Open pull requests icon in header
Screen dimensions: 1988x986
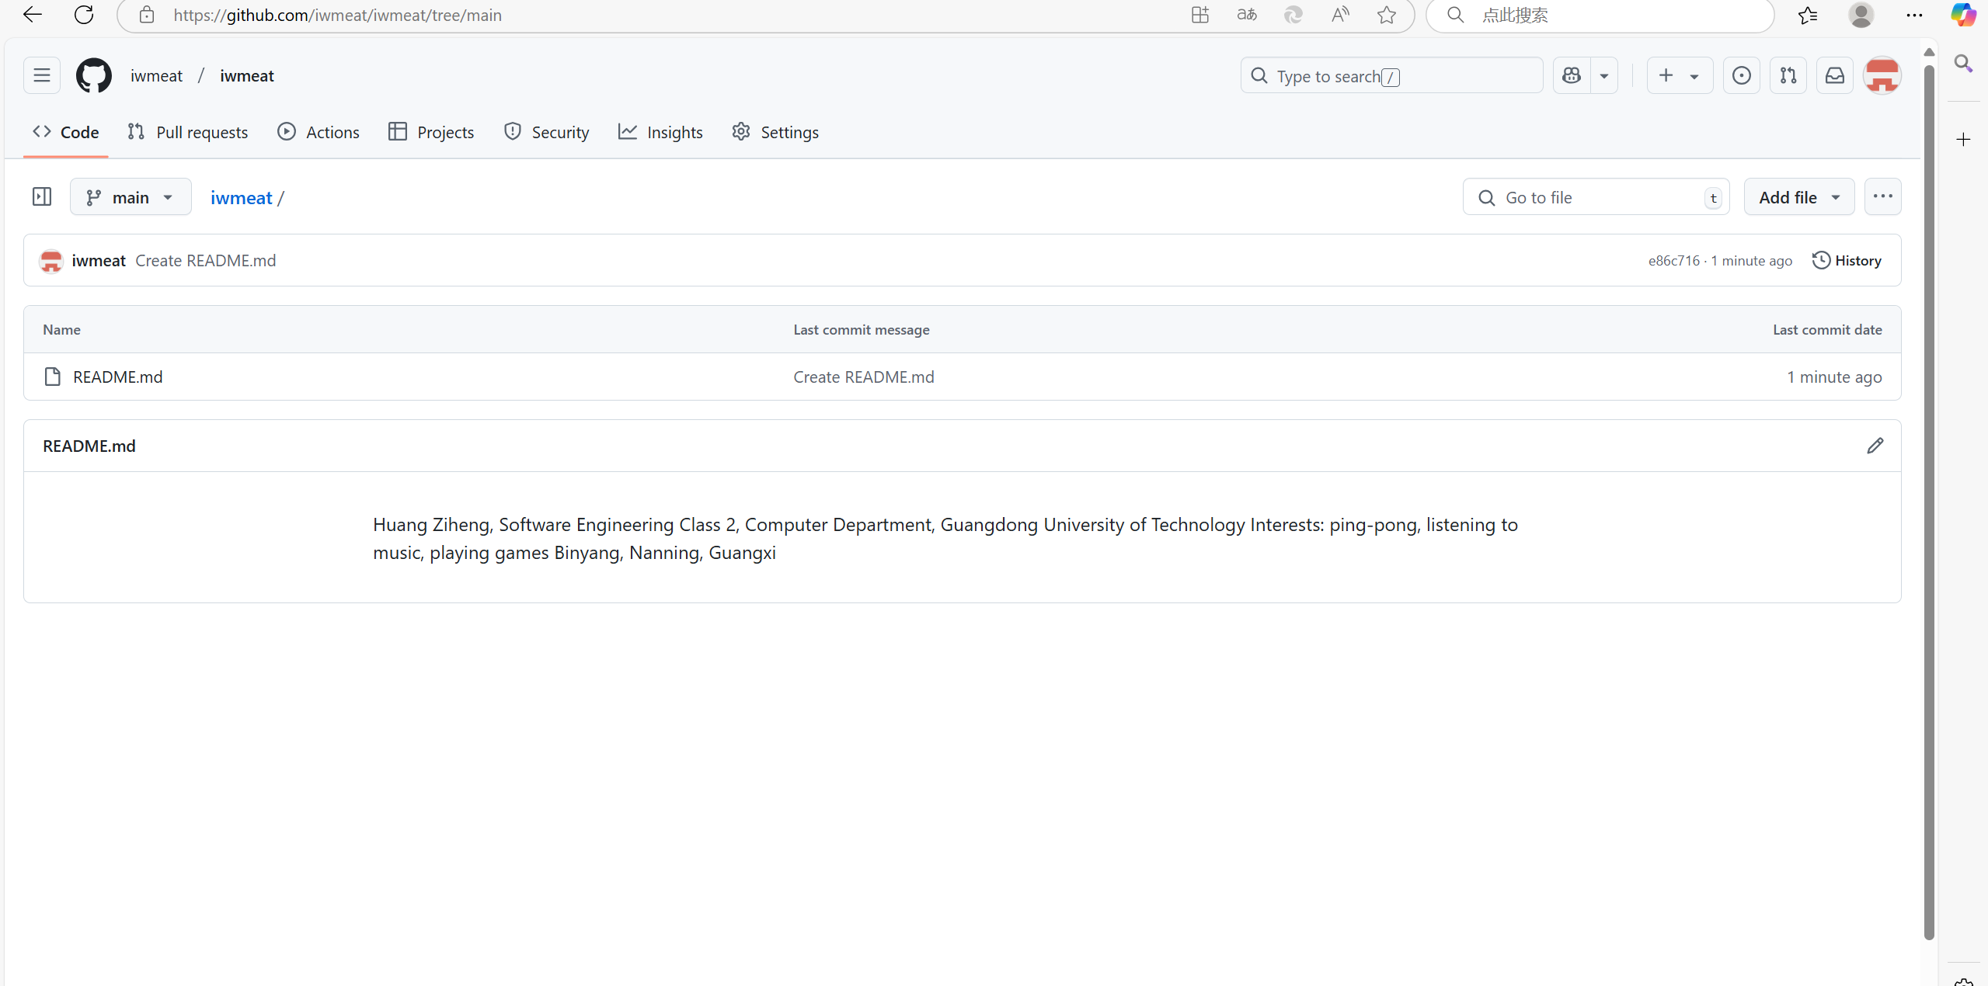pyautogui.click(x=1788, y=75)
